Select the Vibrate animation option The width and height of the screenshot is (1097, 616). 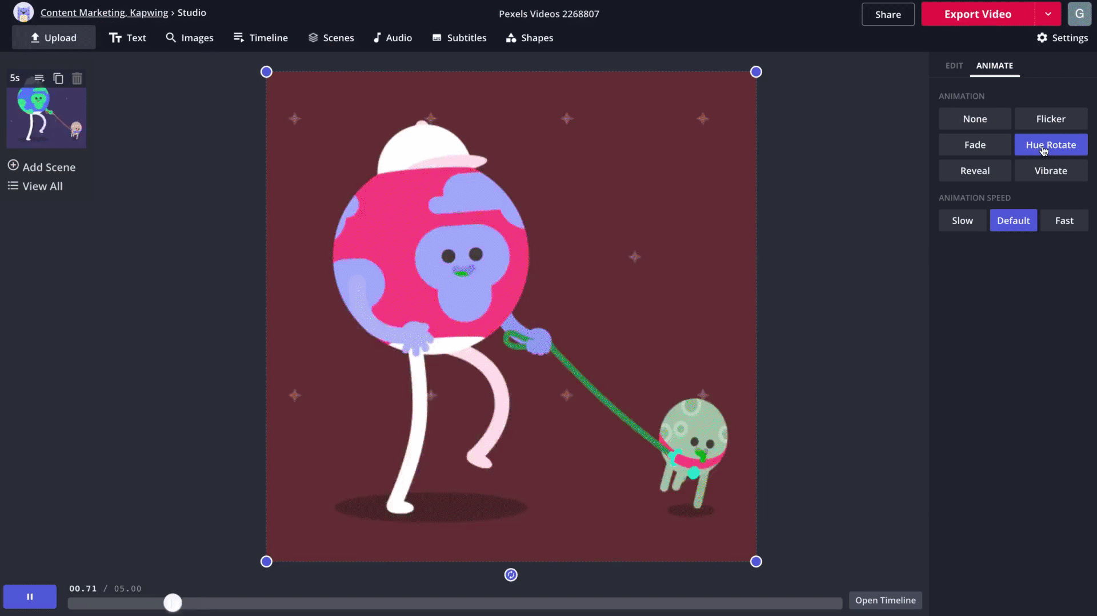[1050, 171]
